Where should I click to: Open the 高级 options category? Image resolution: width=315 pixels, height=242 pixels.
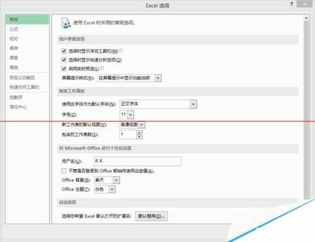click(14, 67)
